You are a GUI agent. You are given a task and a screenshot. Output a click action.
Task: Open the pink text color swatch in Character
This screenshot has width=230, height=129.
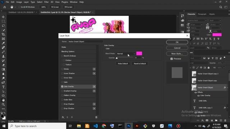(217, 35)
